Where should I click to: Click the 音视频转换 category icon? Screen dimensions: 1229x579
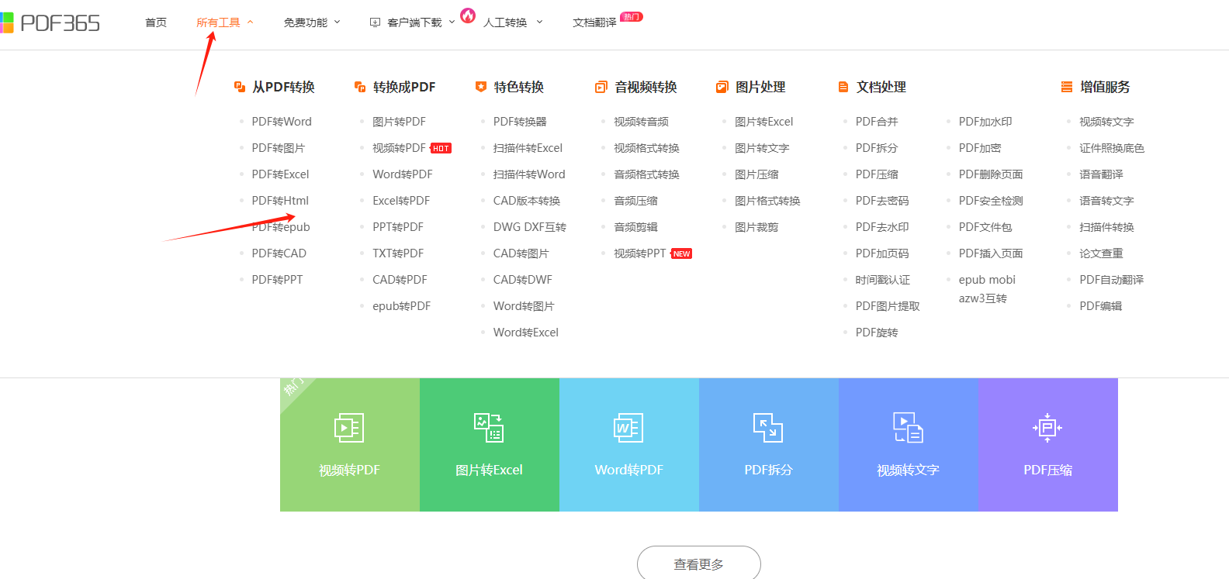pos(601,87)
